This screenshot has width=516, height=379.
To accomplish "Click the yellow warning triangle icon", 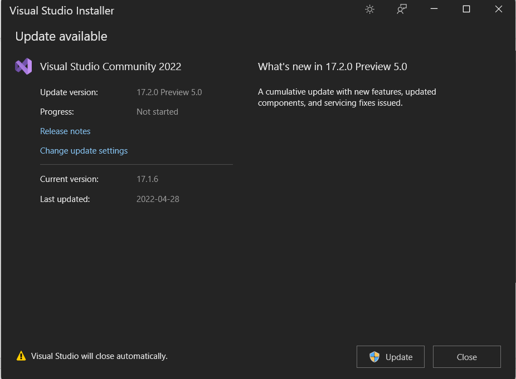I will (21, 356).
